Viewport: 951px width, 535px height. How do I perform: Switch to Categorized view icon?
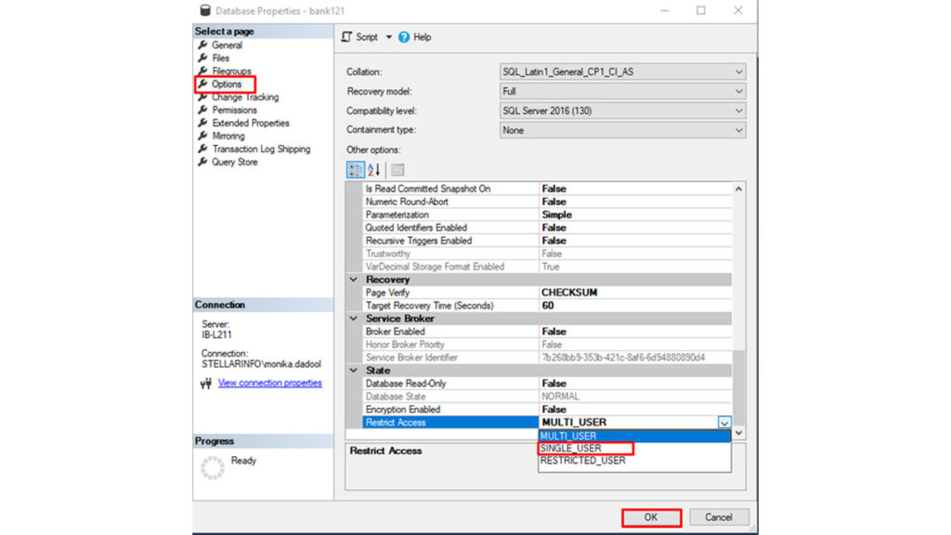[x=356, y=170]
